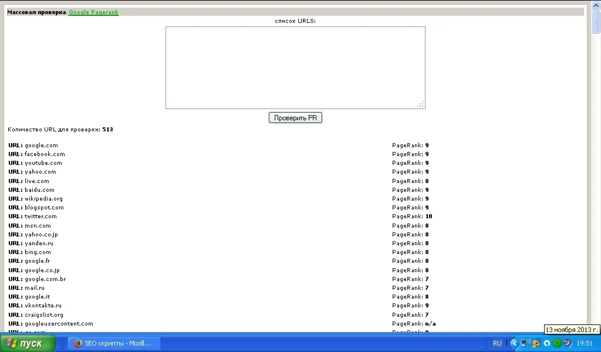601x352 pixels.
Task: Select the 'google.com' URL text
Action: click(42, 145)
